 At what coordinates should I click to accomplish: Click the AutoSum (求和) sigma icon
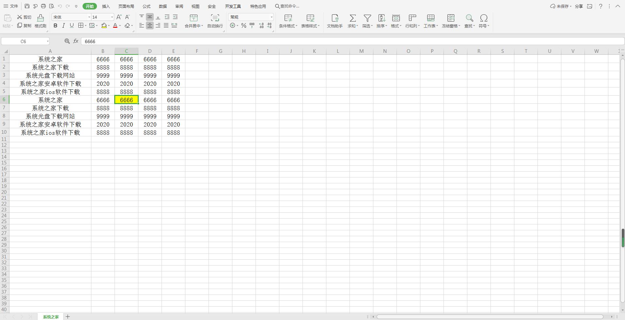click(x=352, y=18)
